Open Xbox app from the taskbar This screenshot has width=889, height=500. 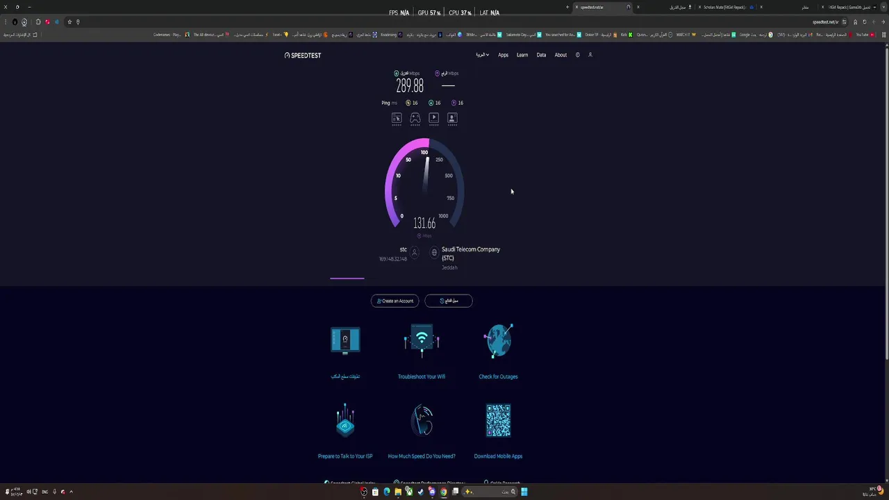[409, 492]
